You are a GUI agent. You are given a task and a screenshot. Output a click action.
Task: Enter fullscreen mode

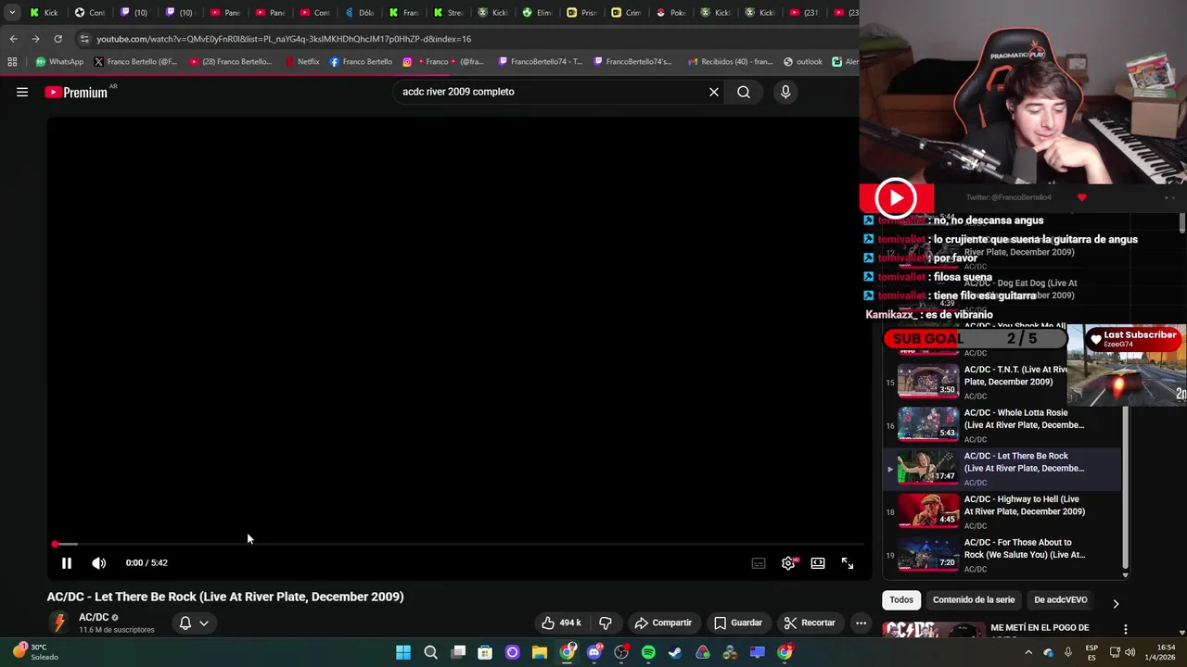tap(848, 563)
